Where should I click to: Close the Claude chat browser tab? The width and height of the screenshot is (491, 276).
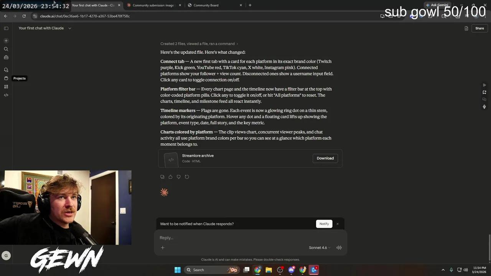point(119,5)
